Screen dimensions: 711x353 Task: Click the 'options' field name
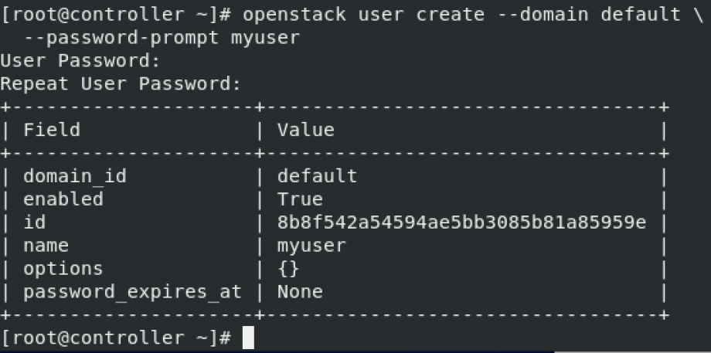tap(63, 269)
